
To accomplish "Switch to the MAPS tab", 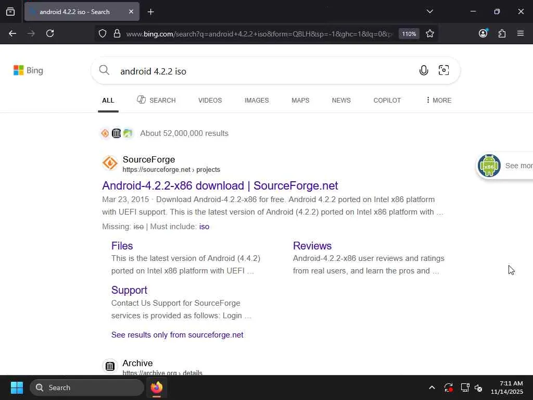I will [300, 101].
